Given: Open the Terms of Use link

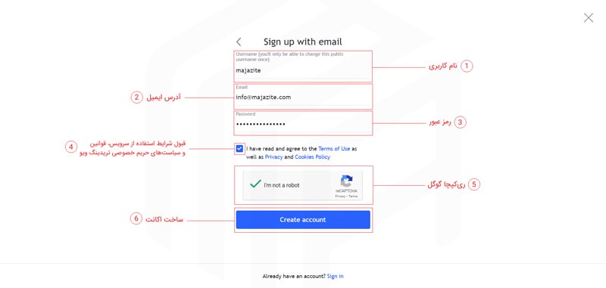Looking at the screenshot, I should pos(334,148).
